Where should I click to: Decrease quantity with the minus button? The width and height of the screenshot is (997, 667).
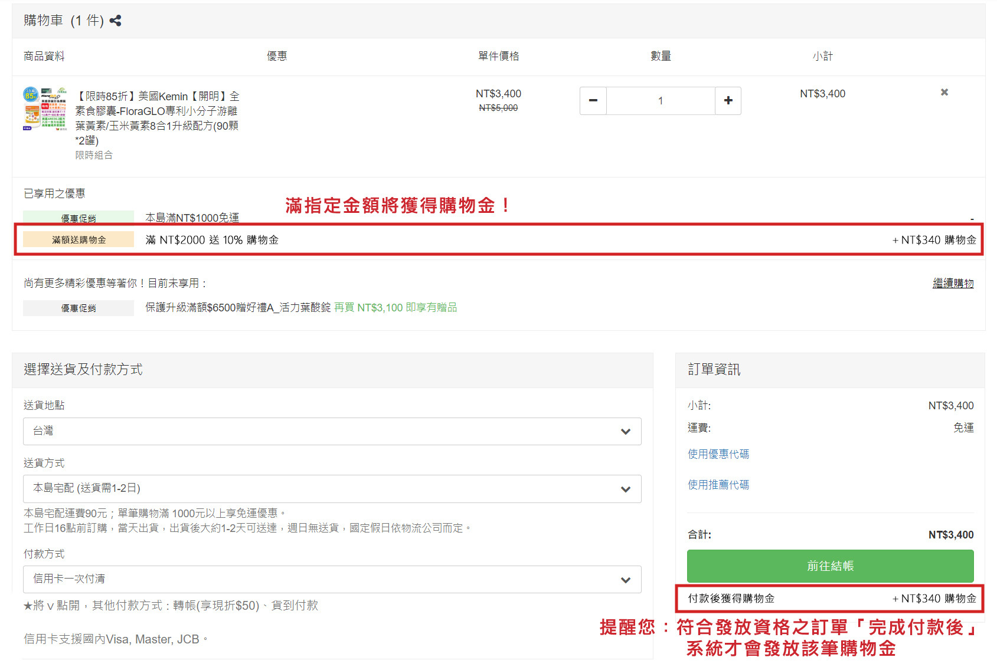593,101
